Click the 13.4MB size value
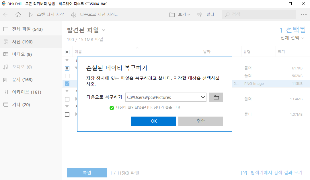 point(296,99)
